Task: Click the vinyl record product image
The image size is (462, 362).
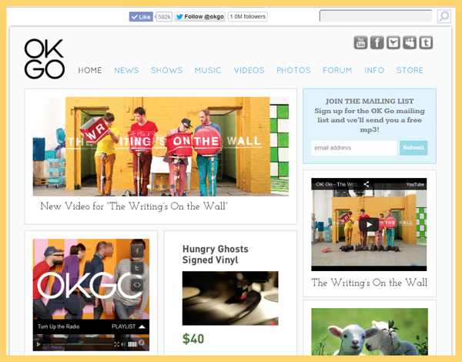Action: point(230,298)
